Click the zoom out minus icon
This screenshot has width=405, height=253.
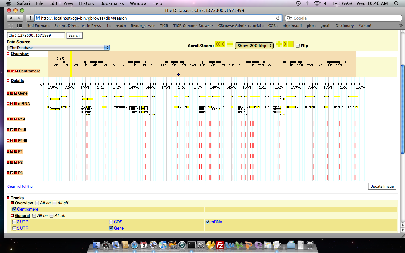click(230, 44)
